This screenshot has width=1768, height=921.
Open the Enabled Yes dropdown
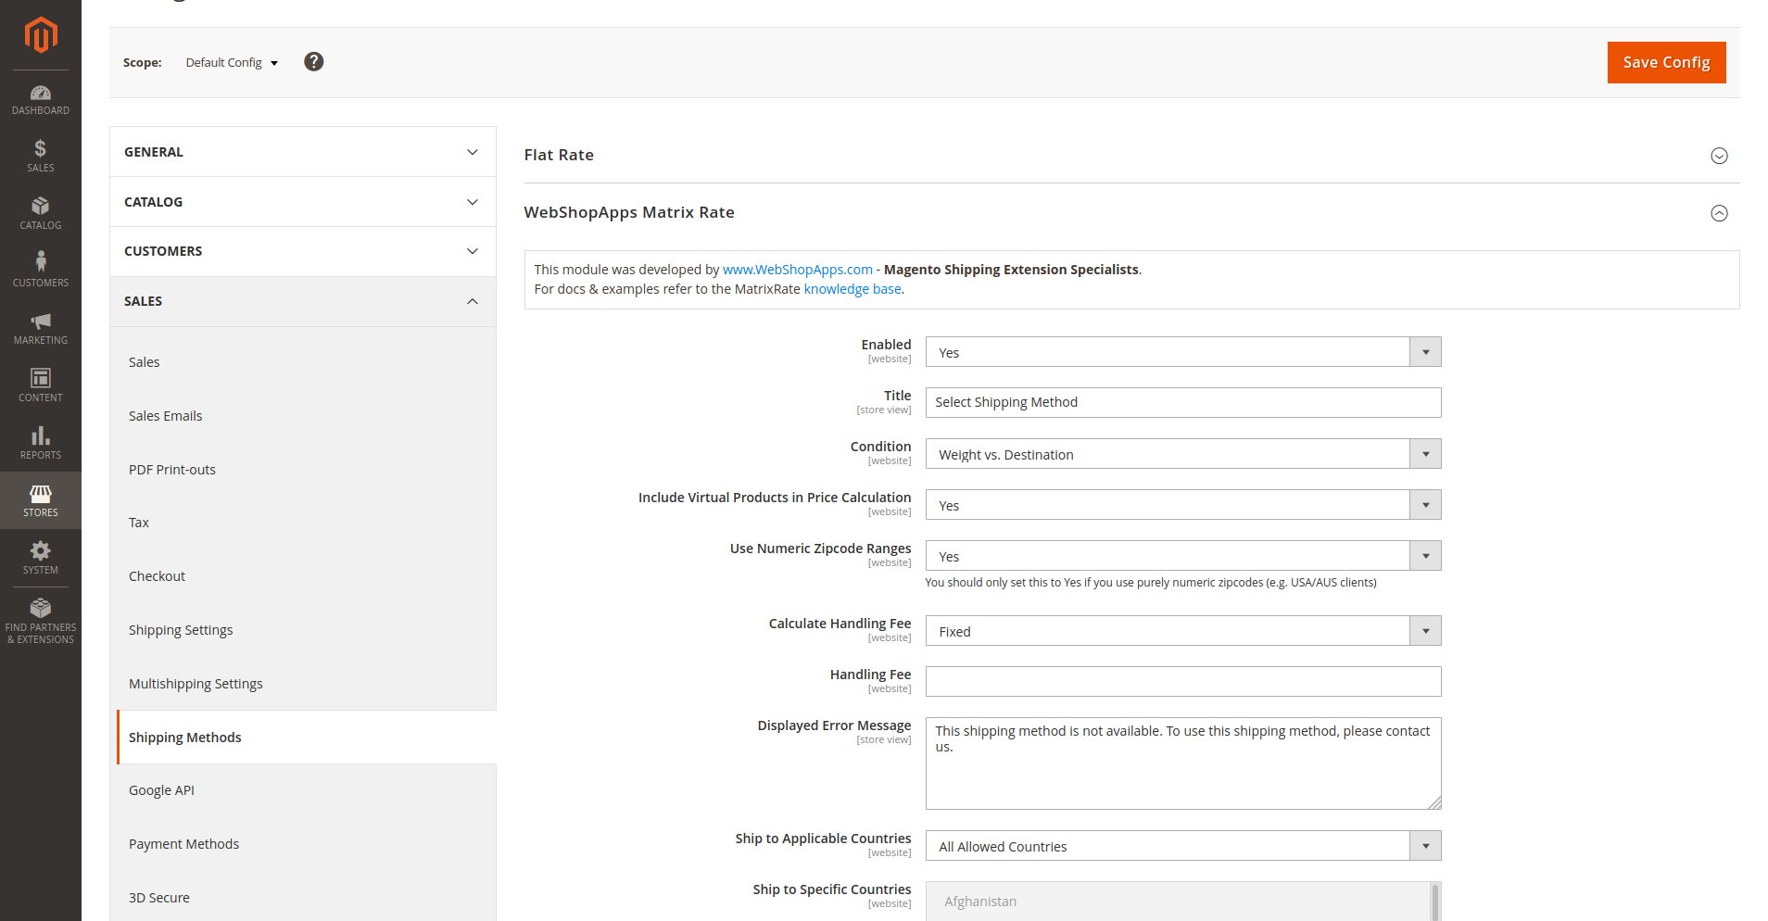tap(1182, 352)
